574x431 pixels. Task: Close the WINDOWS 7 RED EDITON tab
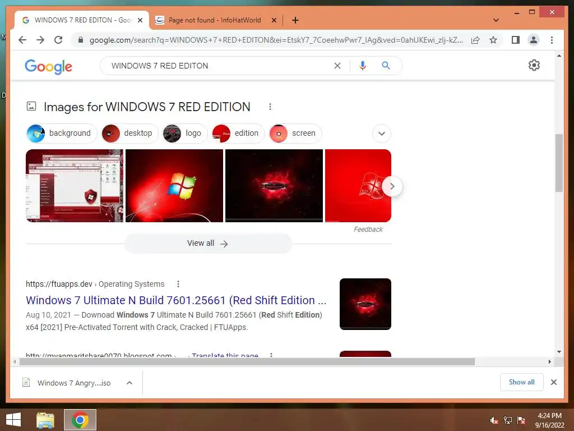(140, 21)
